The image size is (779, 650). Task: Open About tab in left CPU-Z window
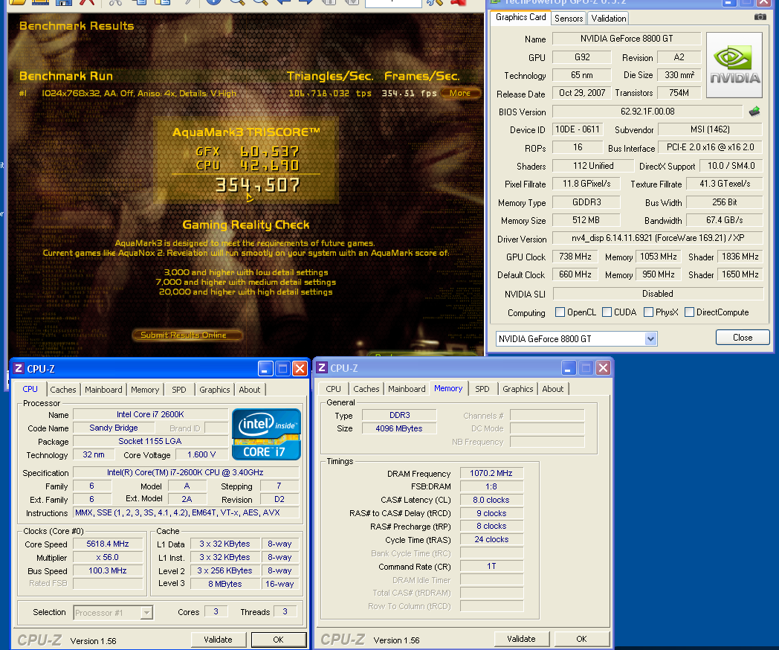pyautogui.click(x=250, y=390)
